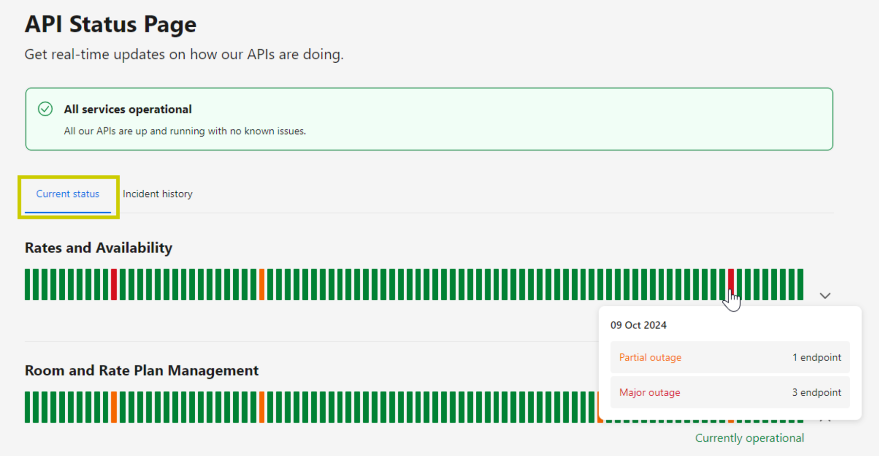Image resolution: width=879 pixels, height=456 pixels.
Task: Click the Currently operational text
Action: (x=749, y=438)
